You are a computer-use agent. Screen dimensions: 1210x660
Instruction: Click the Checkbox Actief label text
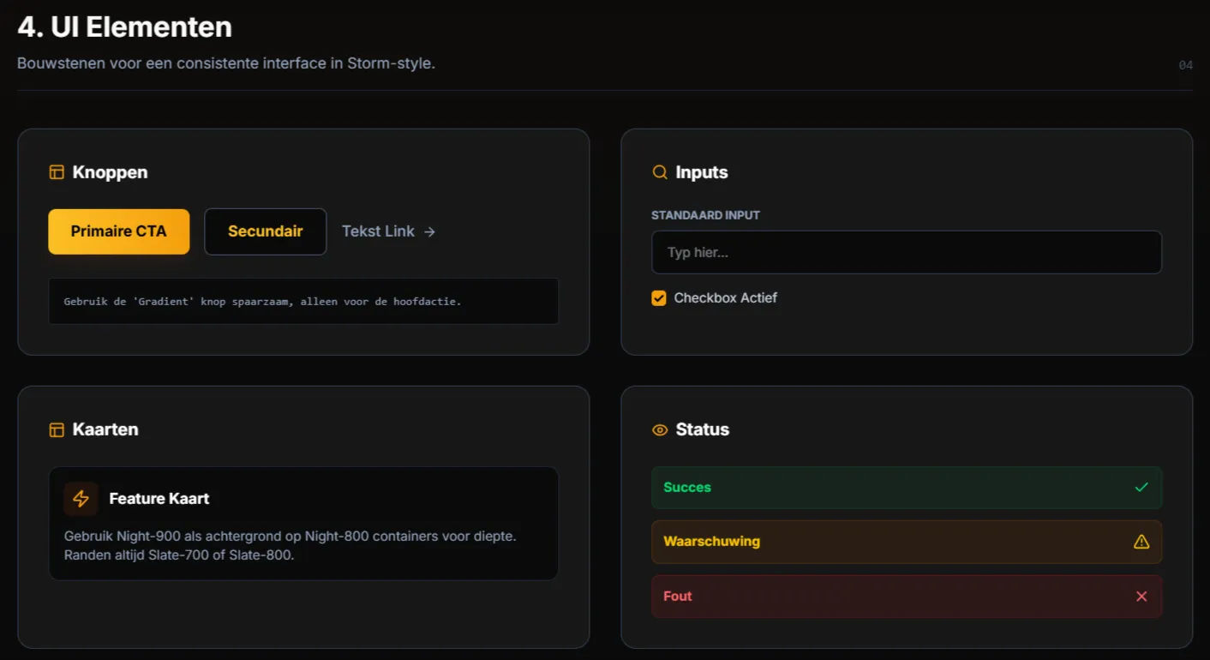[726, 298]
